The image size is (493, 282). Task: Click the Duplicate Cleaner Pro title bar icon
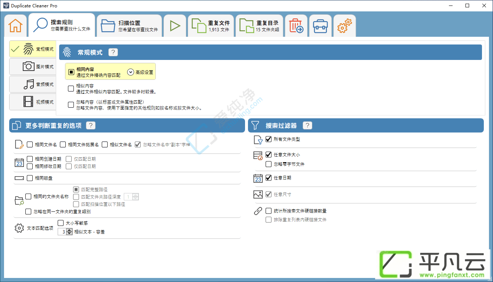tap(7, 6)
